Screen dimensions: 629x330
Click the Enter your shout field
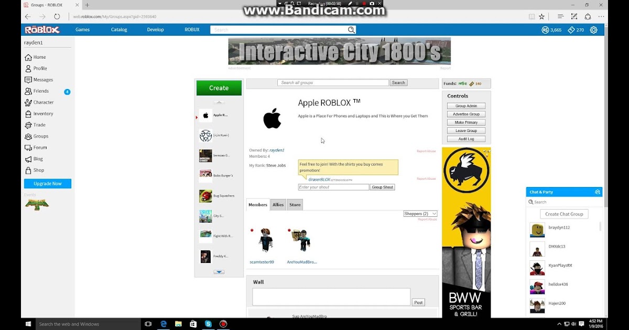click(333, 187)
